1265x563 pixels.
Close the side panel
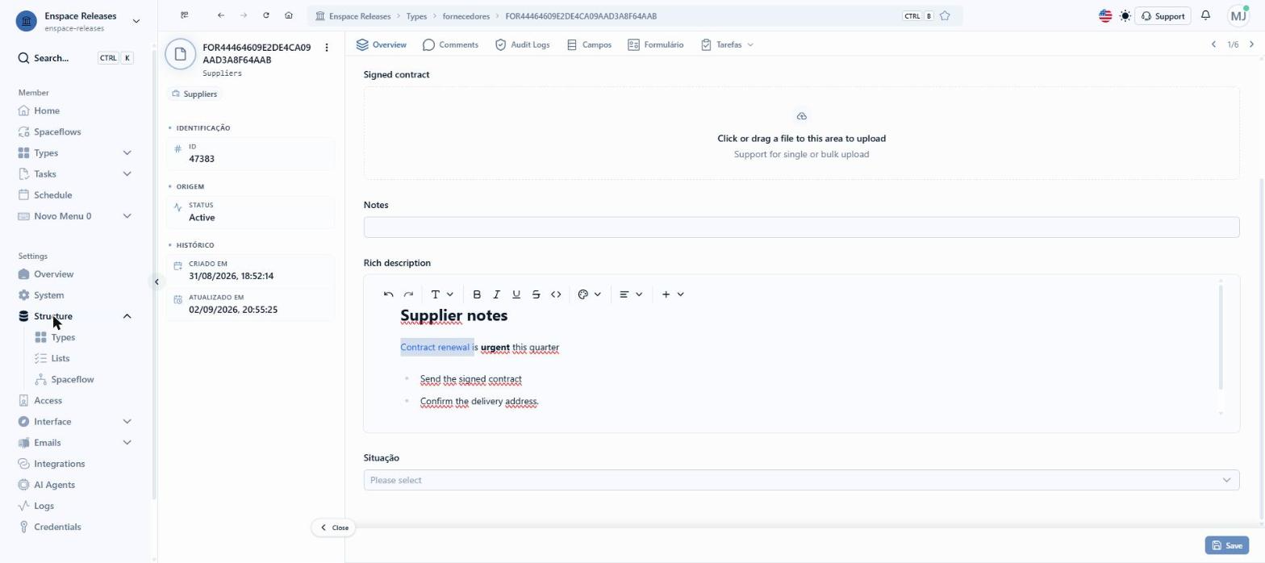click(334, 528)
